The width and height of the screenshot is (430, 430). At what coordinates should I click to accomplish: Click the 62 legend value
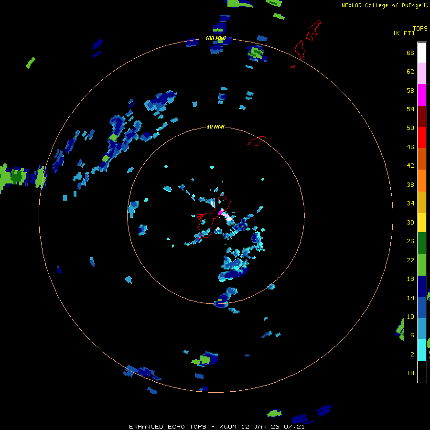(410, 72)
